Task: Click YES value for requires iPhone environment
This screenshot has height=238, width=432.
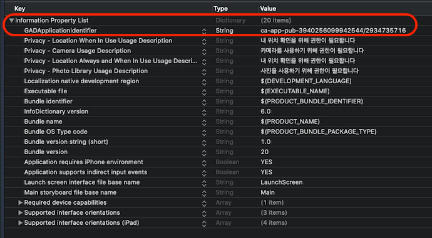Action: click(267, 162)
